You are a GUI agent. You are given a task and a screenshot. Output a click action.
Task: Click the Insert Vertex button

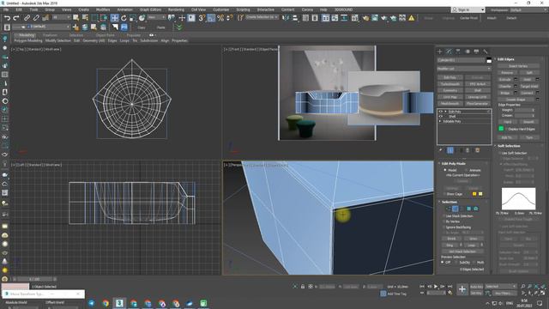coord(518,66)
